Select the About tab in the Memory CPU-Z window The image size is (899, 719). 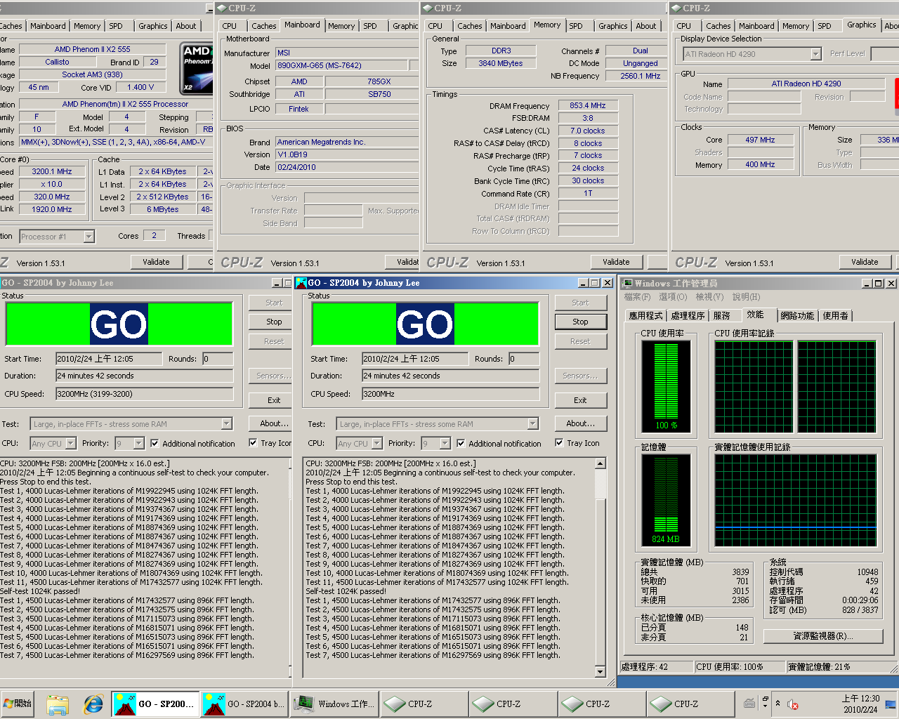click(x=646, y=26)
